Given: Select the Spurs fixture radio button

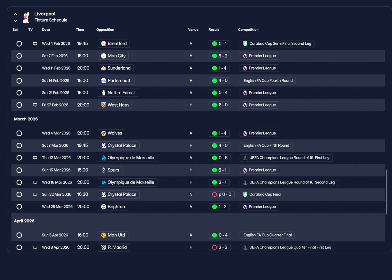Looking at the screenshot, I should point(19,170).
